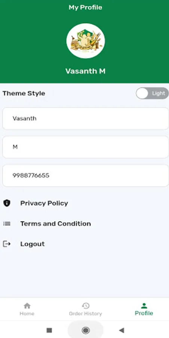Image resolution: width=169 pixels, height=338 pixels.
Task: Tap the Profile person icon
Action: (144, 306)
